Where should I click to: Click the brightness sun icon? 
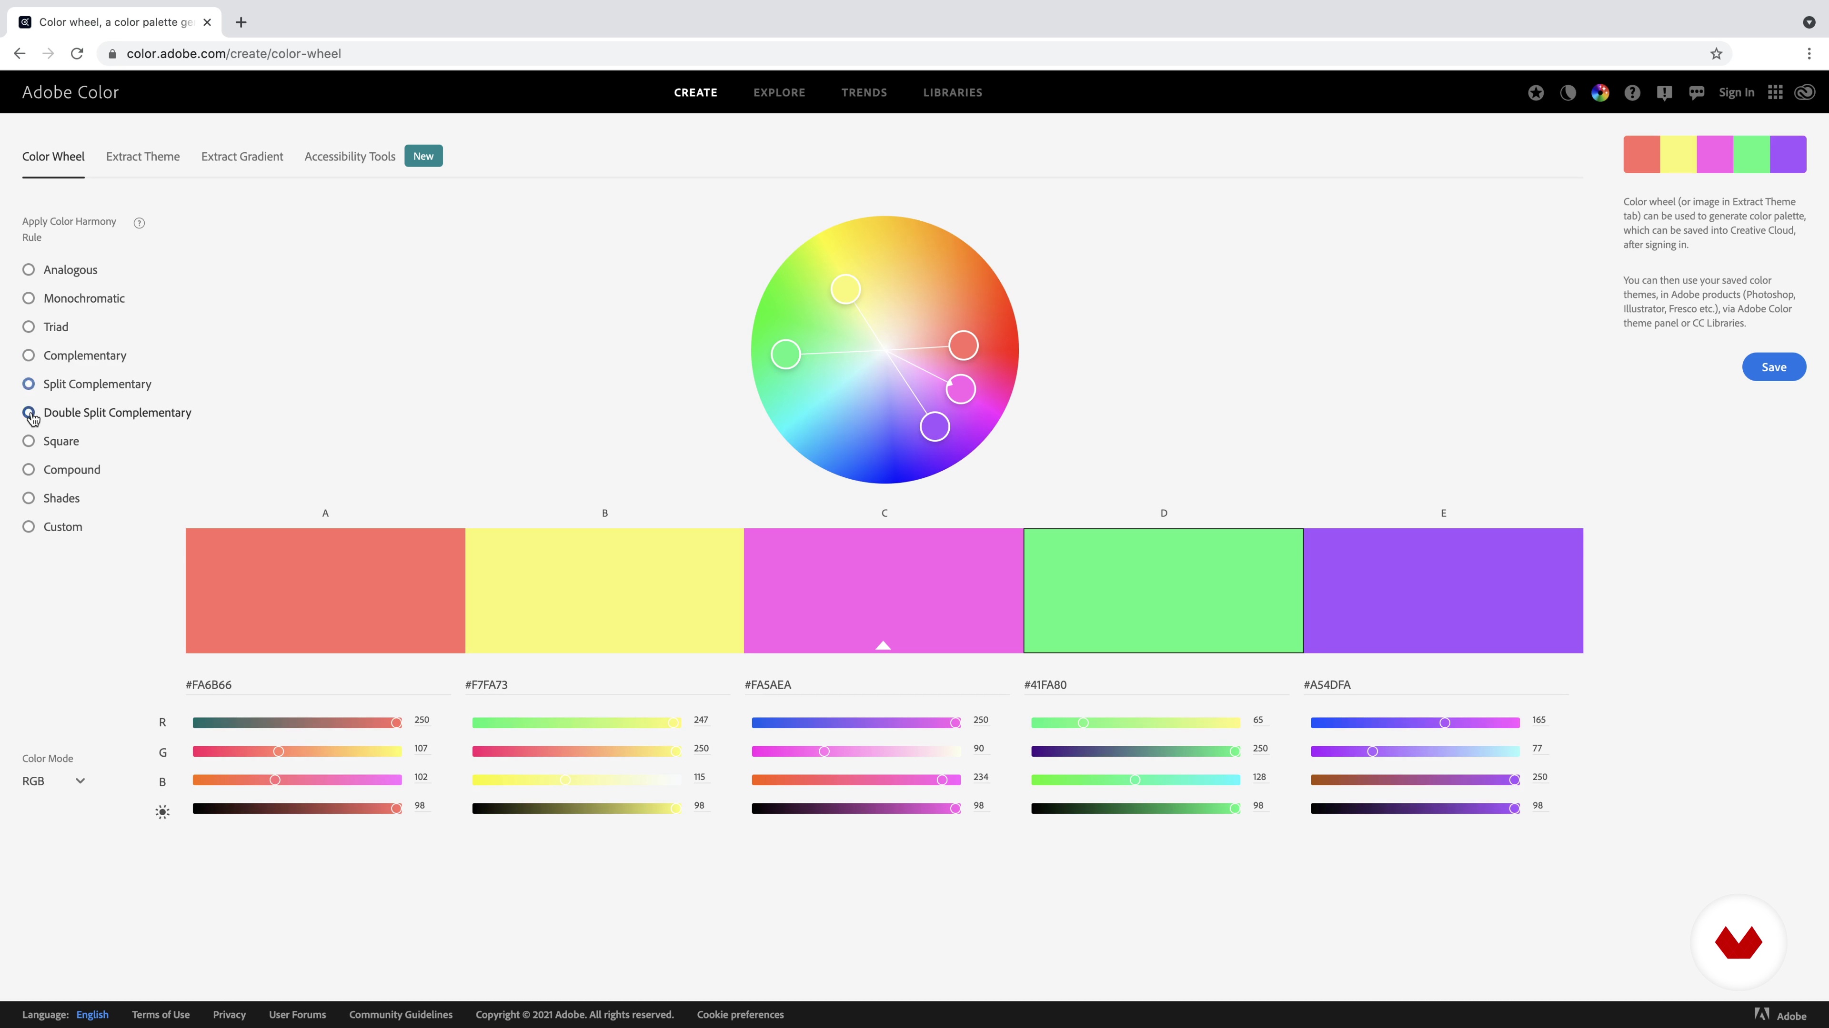162,812
